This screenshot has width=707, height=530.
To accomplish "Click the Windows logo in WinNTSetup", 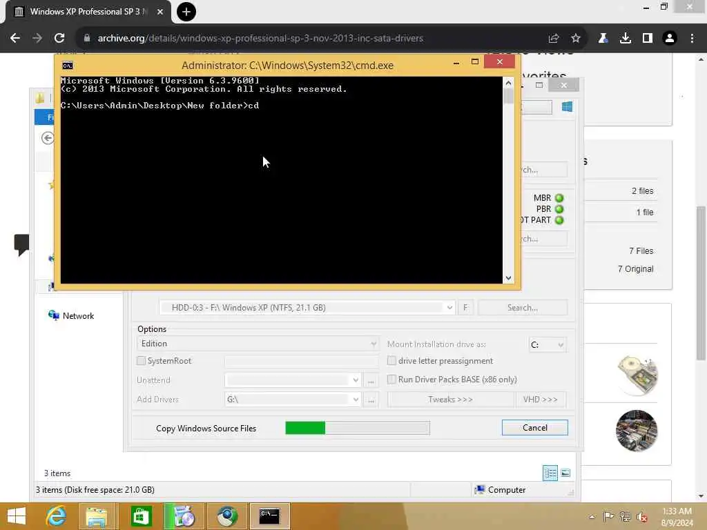I will coord(568,106).
